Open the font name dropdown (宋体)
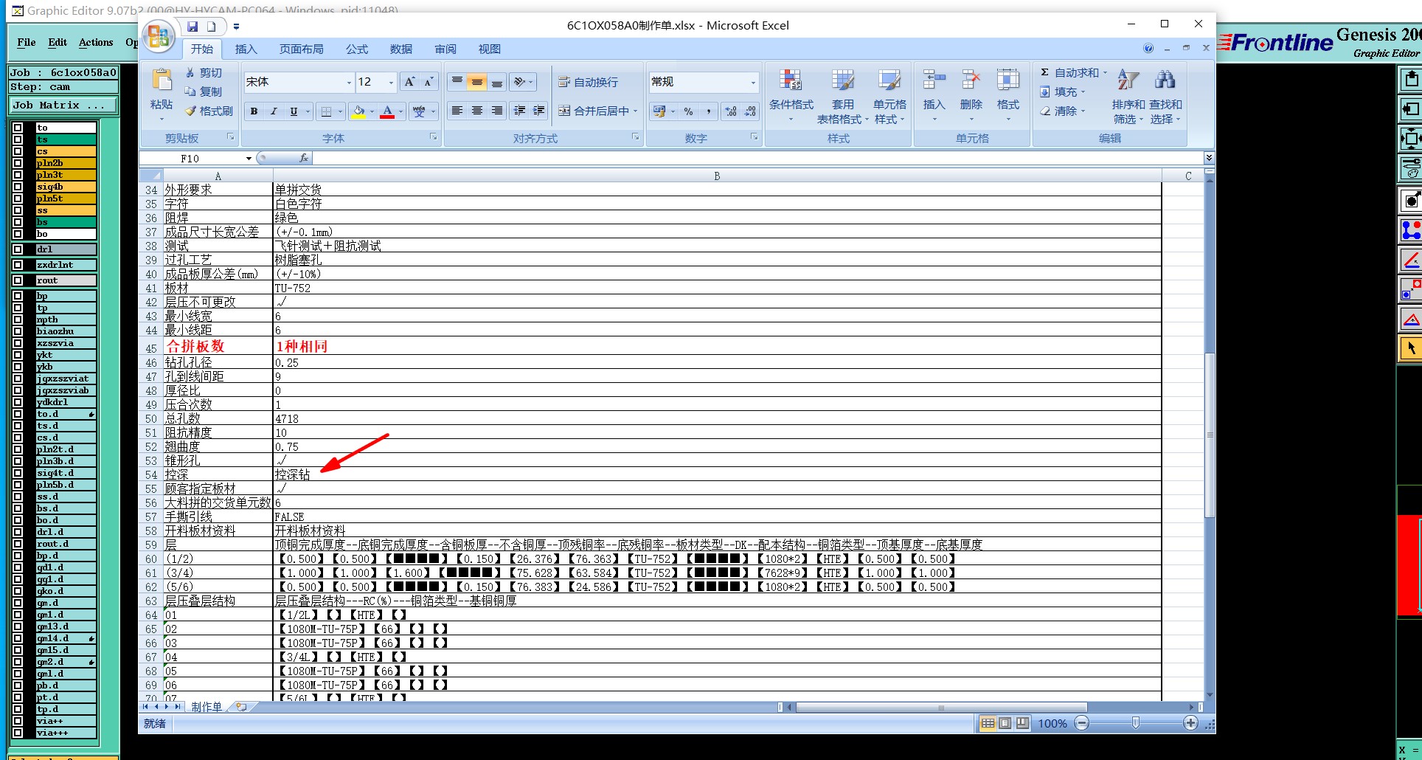This screenshot has height=760, width=1422. pyautogui.click(x=349, y=82)
